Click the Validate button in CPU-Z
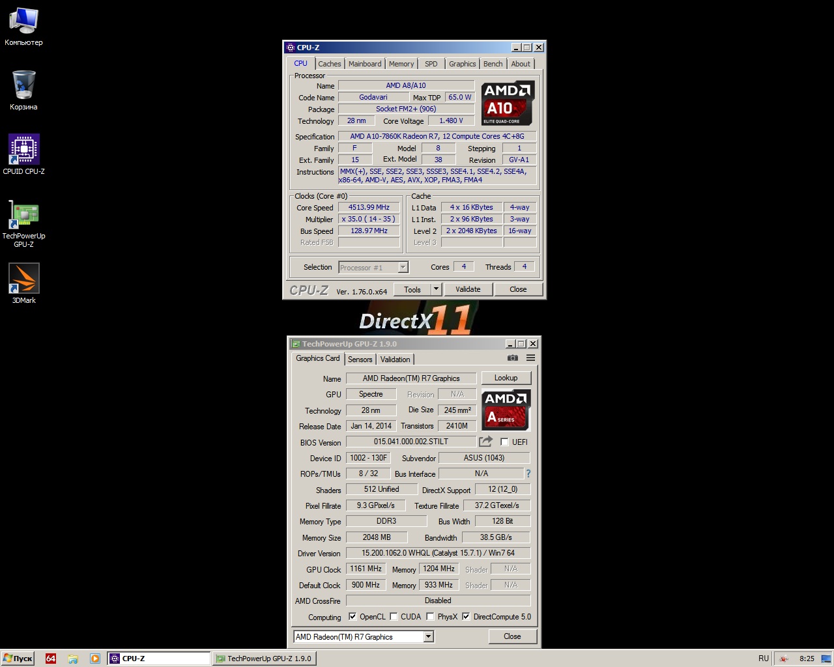The image size is (834, 667). 468,289
